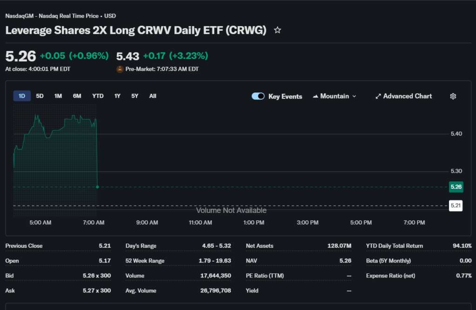
Task: Toggle the Key Events switch
Action: pyautogui.click(x=258, y=96)
